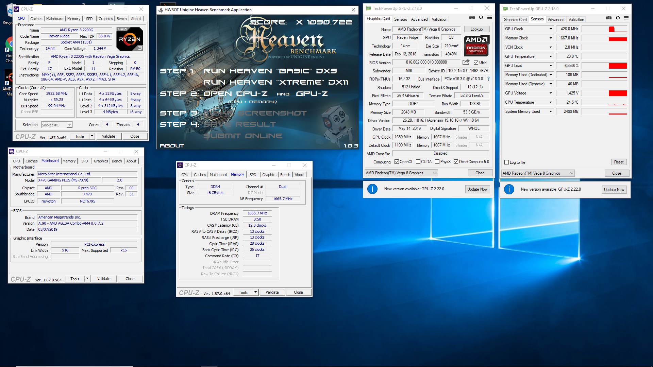Switch to Bench tab in CPU-Z Mainboard window

[117, 161]
